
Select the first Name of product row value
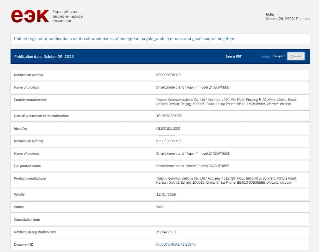tap(193, 87)
